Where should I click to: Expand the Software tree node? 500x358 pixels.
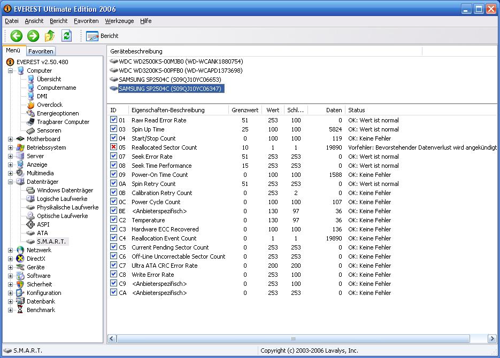[x=11, y=276]
